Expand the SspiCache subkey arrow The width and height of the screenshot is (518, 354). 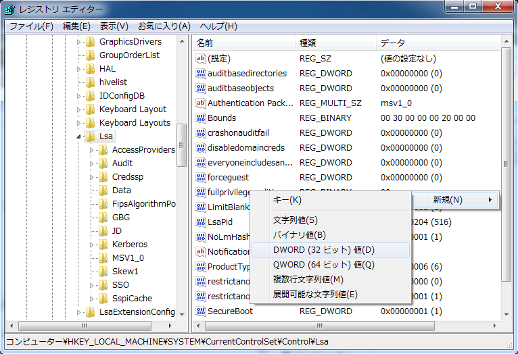click(x=92, y=299)
